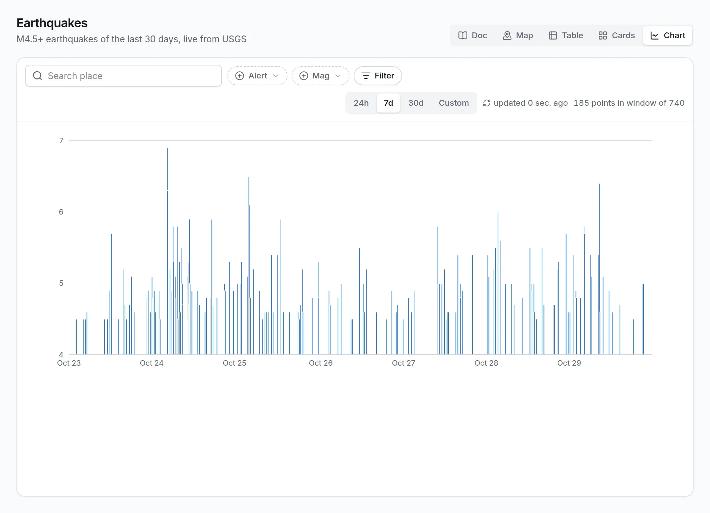Click the Oct 26 axis label
Image resolution: width=710 pixels, height=513 pixels.
[x=321, y=363]
